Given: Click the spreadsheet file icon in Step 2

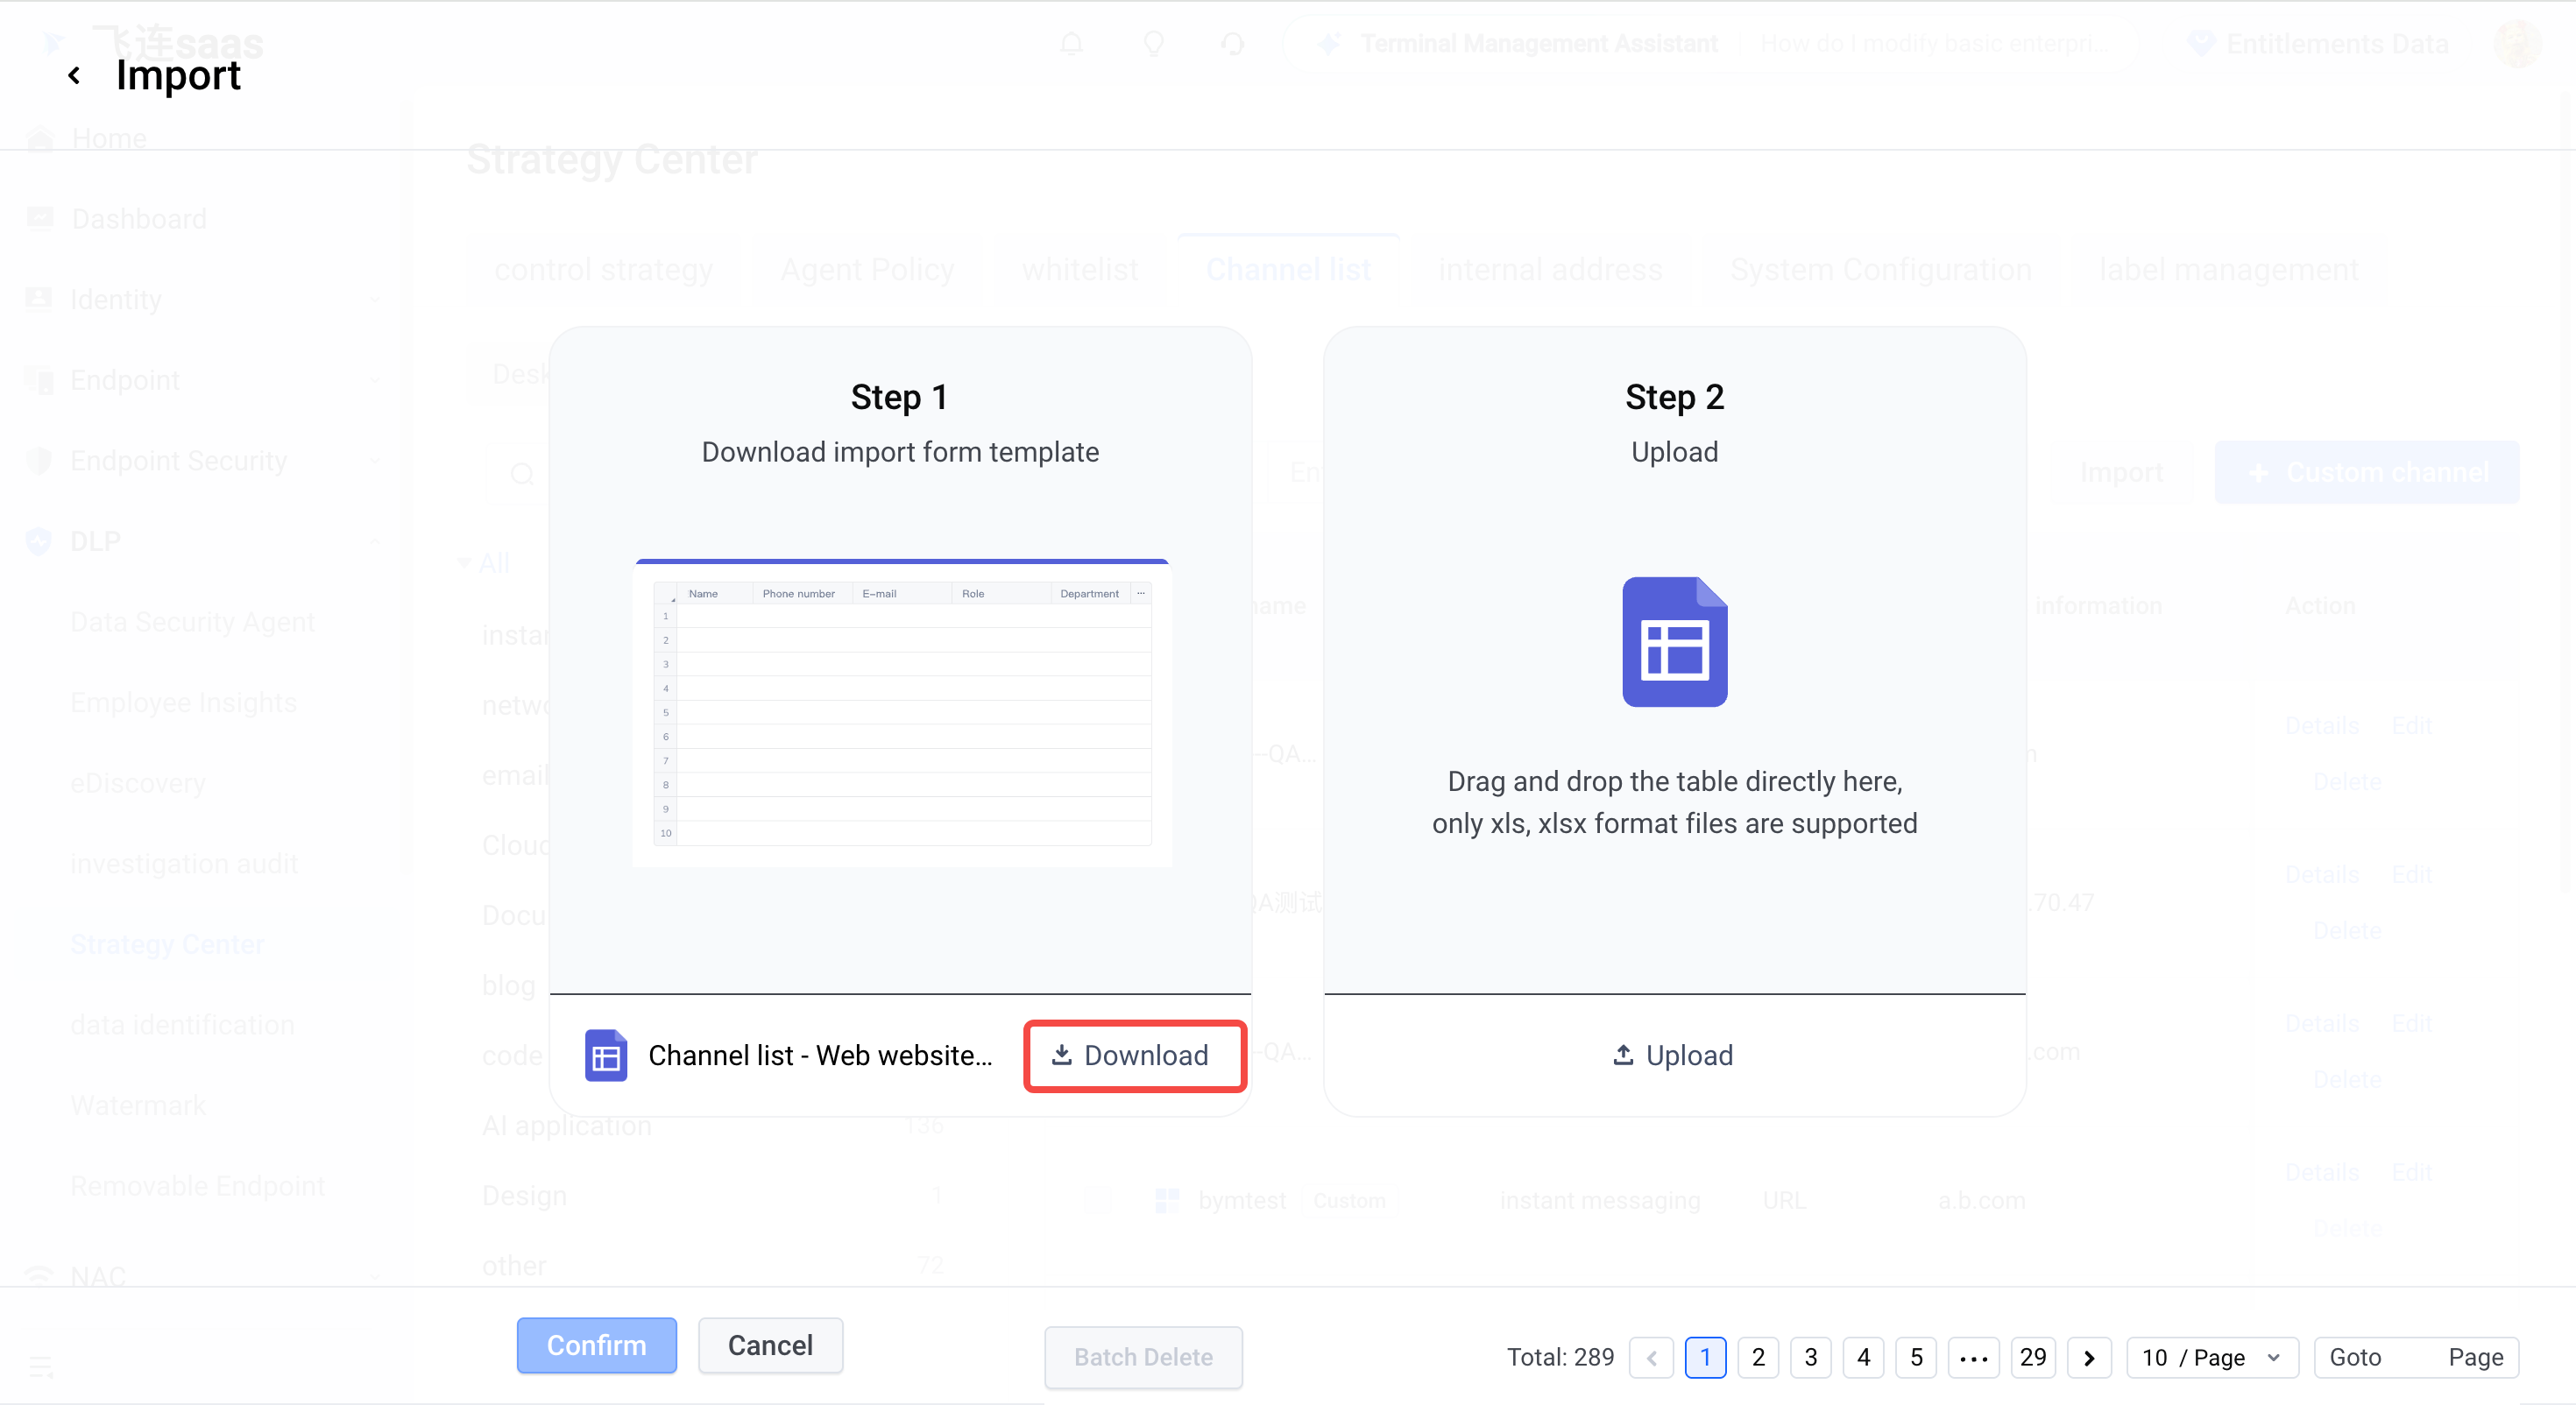Looking at the screenshot, I should pos(1674,642).
